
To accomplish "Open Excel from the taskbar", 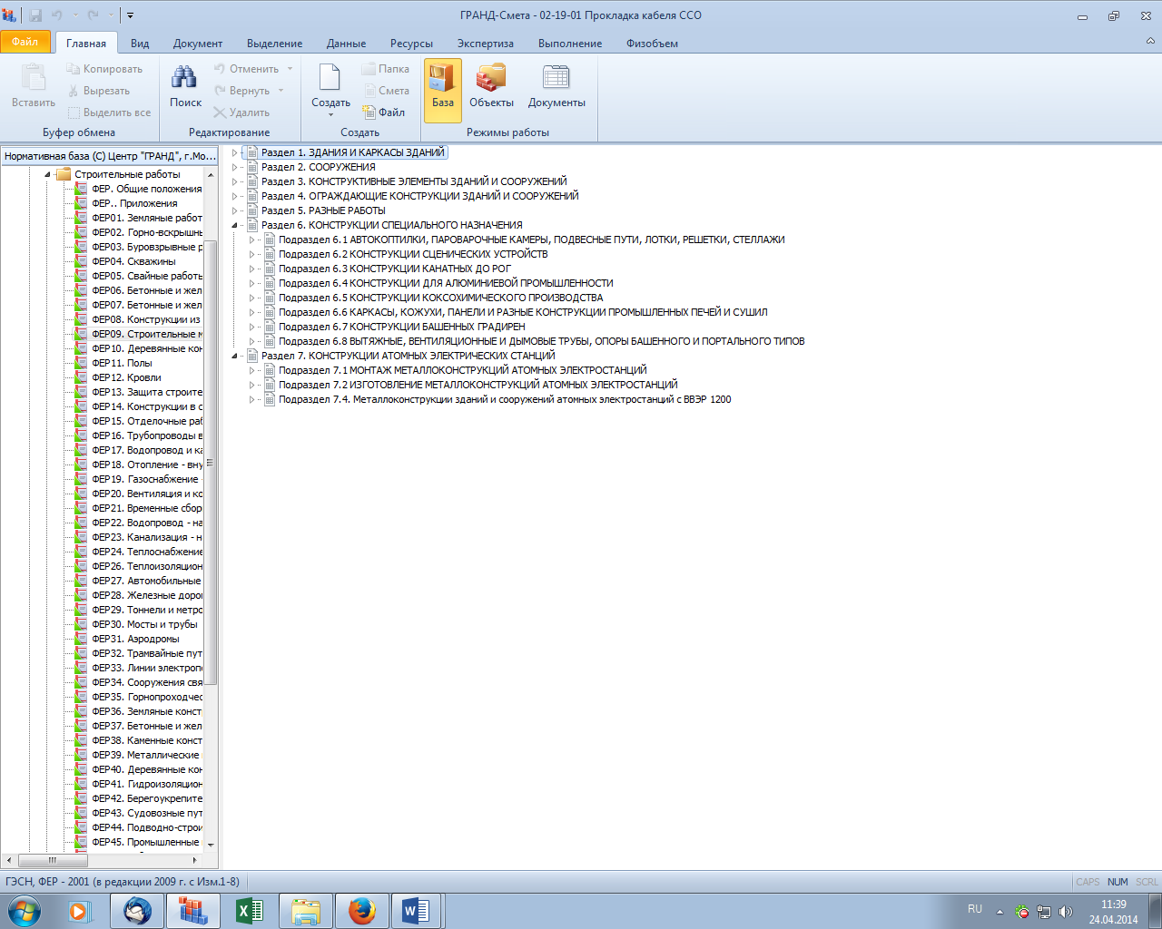I will click(x=249, y=910).
